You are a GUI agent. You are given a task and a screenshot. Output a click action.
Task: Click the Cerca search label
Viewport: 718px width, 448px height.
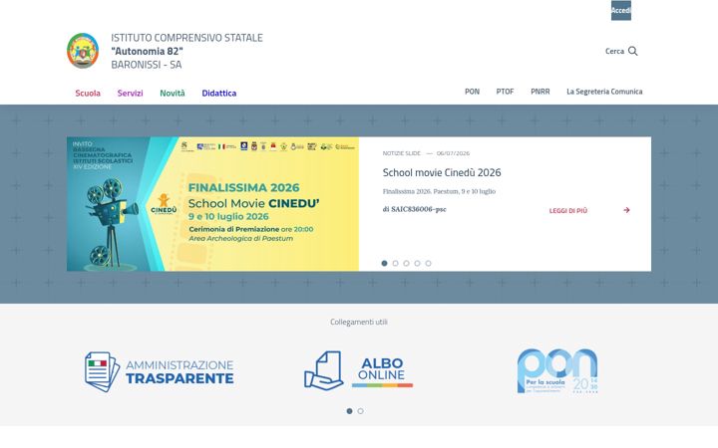pos(614,51)
